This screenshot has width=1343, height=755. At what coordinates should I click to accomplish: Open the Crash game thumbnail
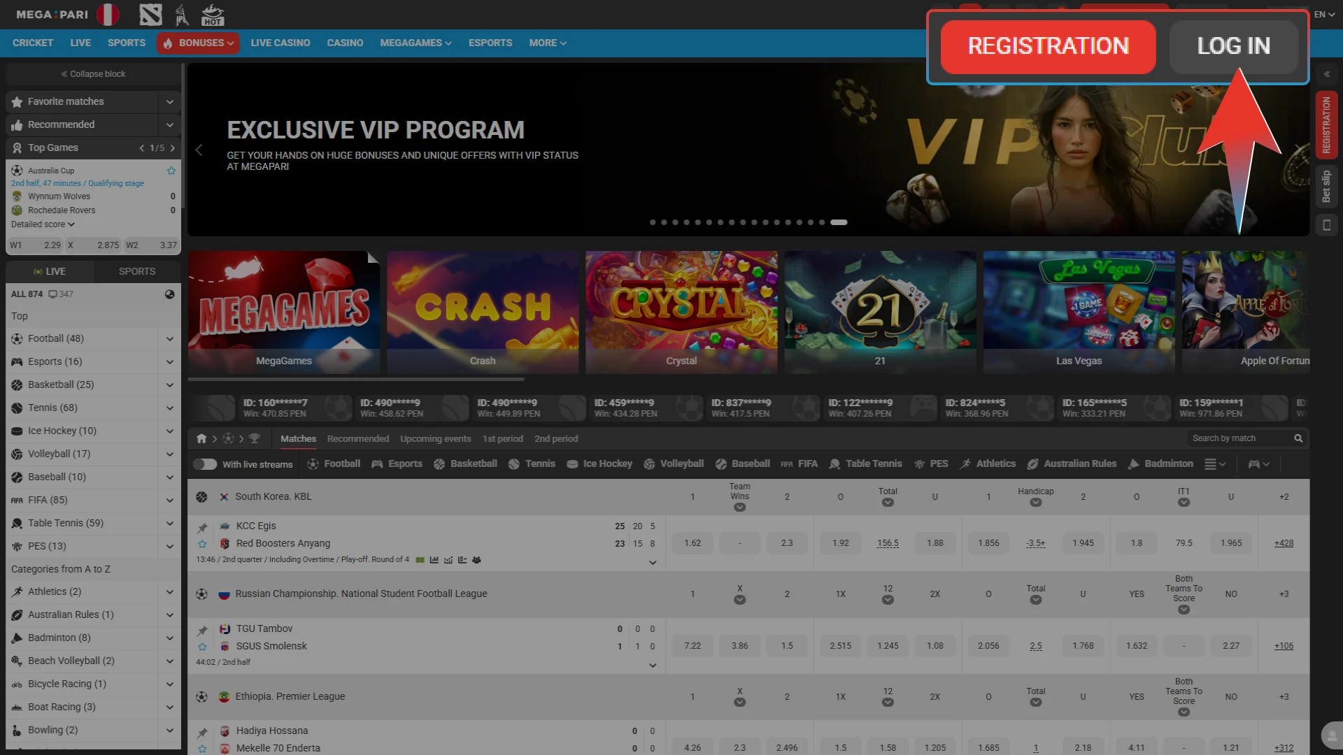[483, 312]
